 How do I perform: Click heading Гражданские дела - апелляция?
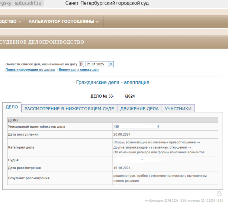coord(113,82)
